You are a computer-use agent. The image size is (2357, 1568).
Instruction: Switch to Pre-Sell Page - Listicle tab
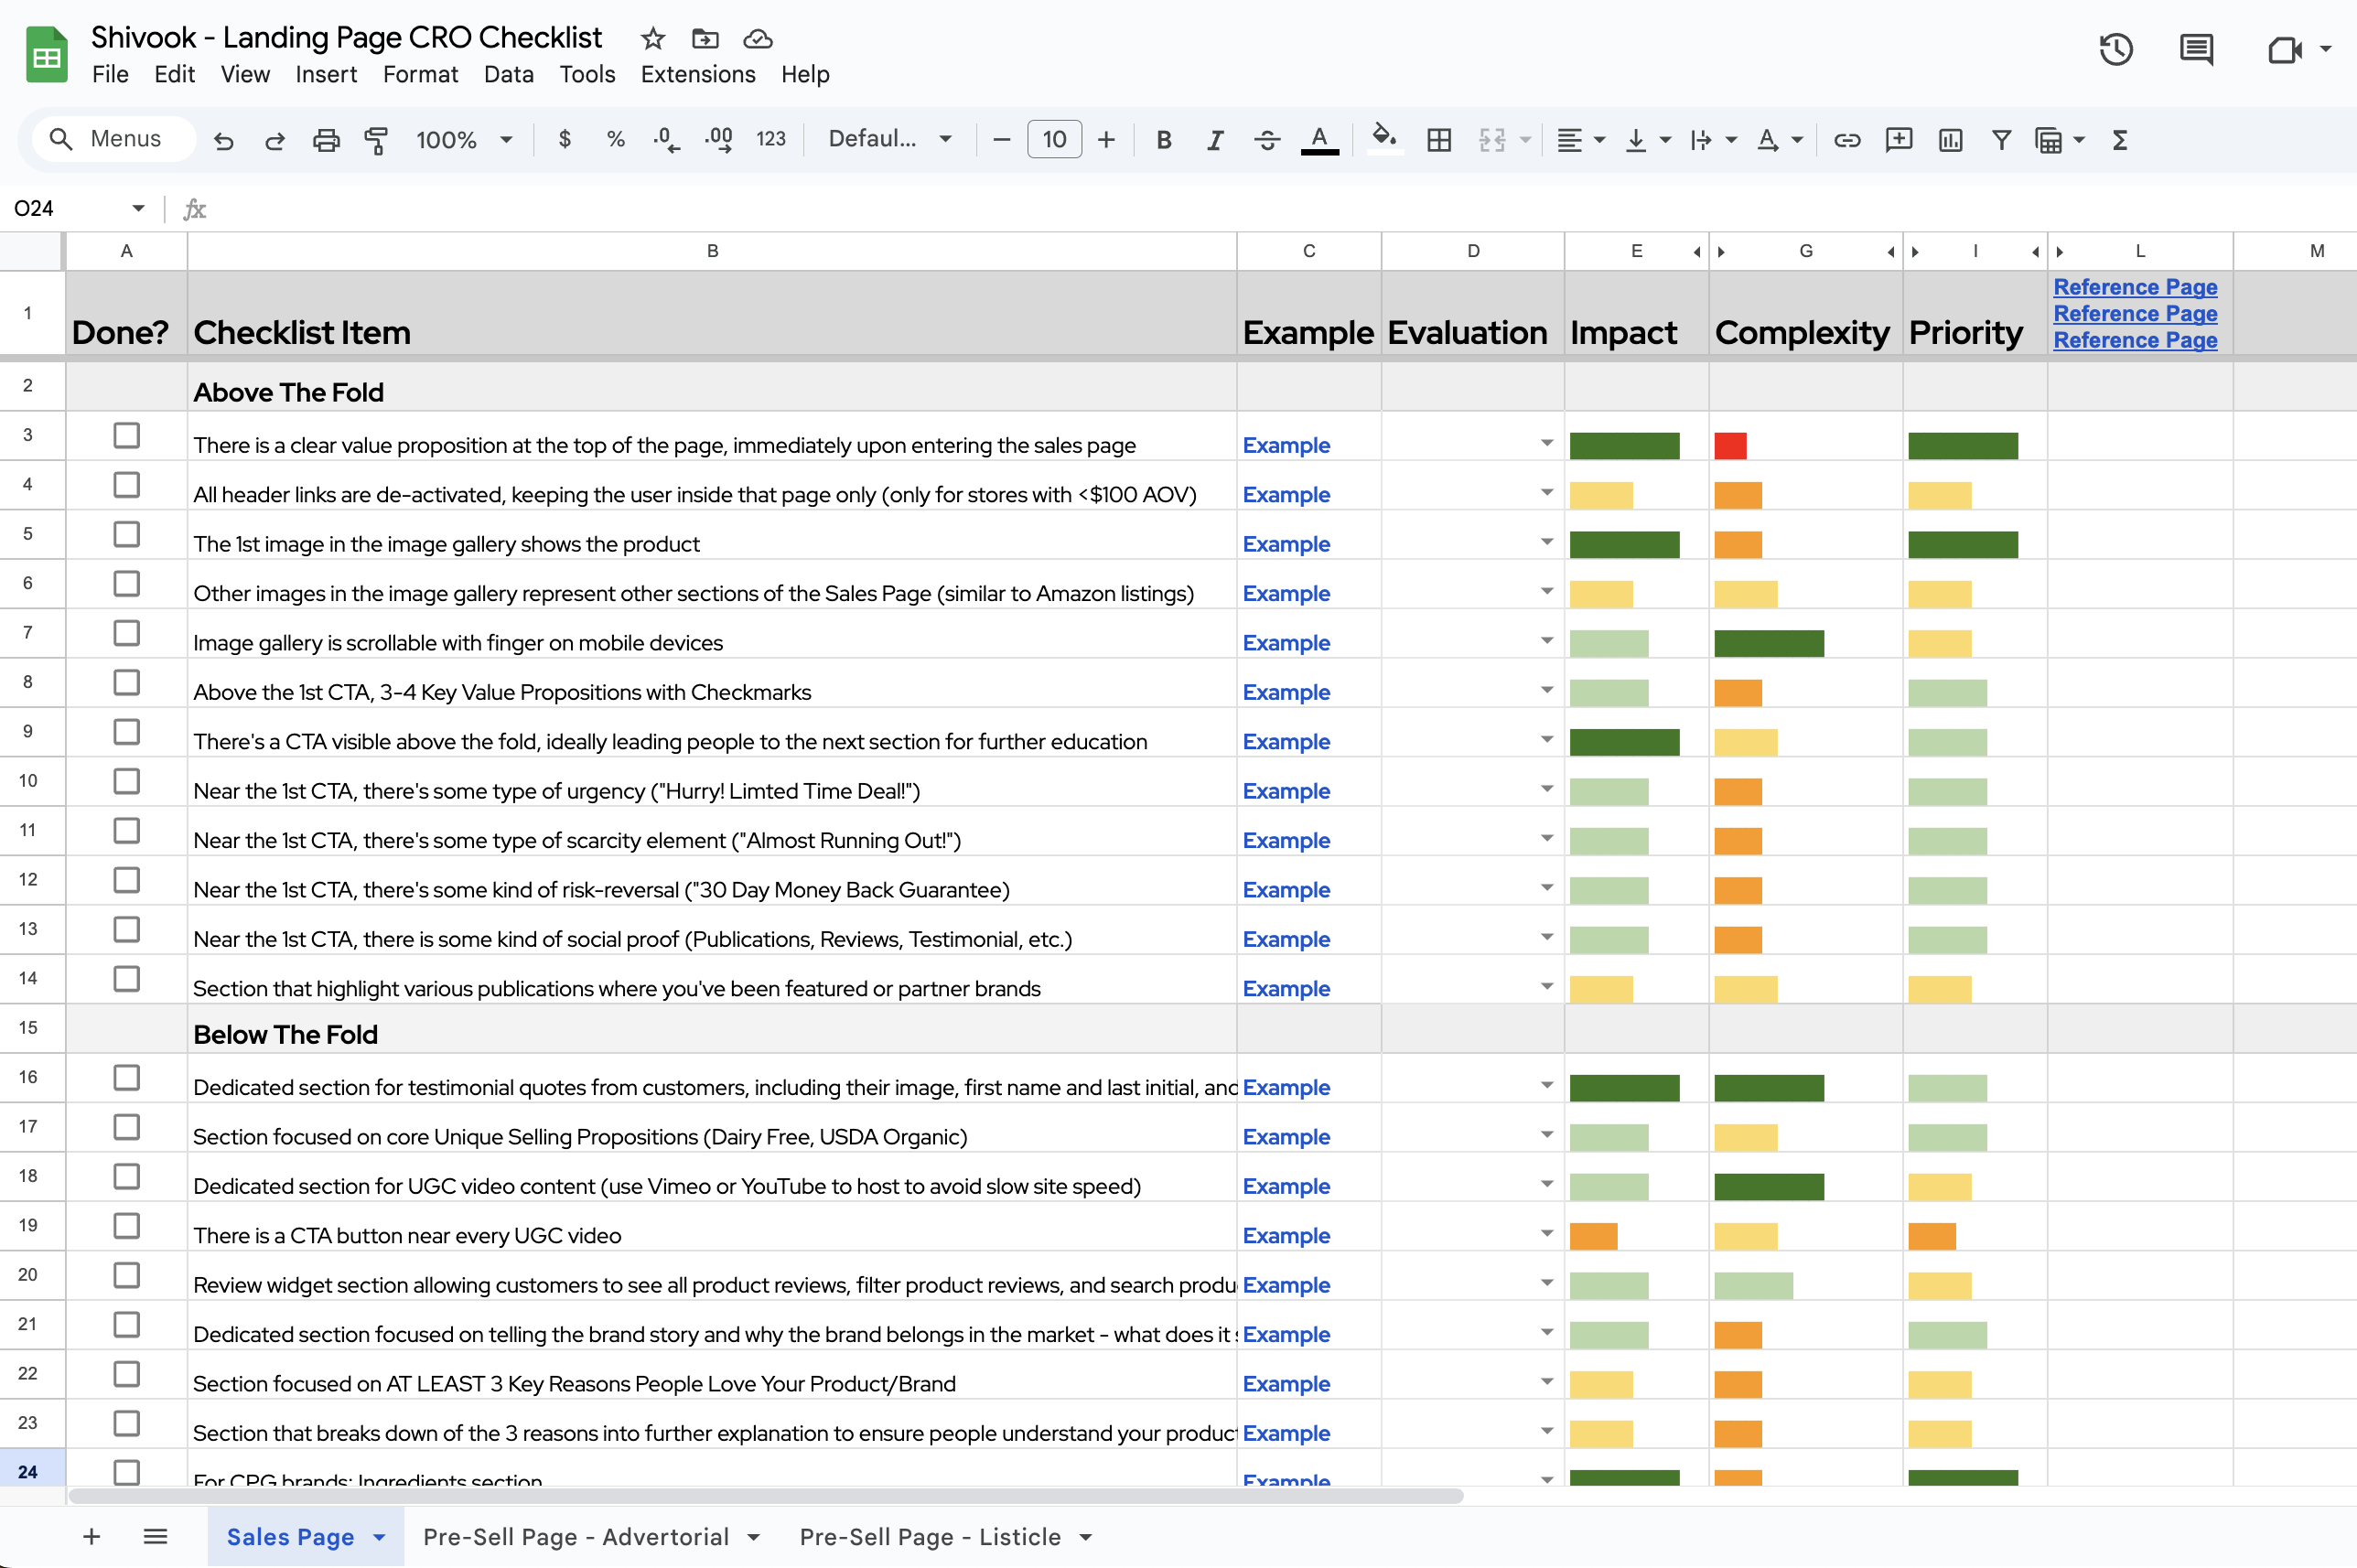click(929, 1536)
